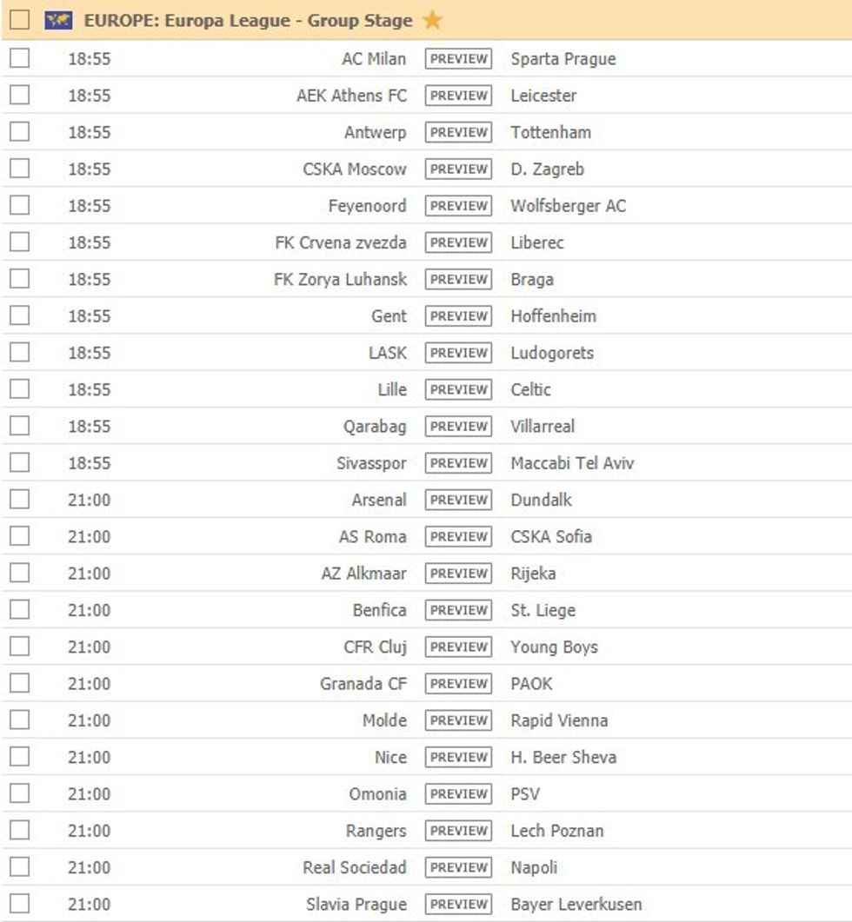Select the Arsenal vs Dundalk checkbox

pyautogui.click(x=20, y=500)
